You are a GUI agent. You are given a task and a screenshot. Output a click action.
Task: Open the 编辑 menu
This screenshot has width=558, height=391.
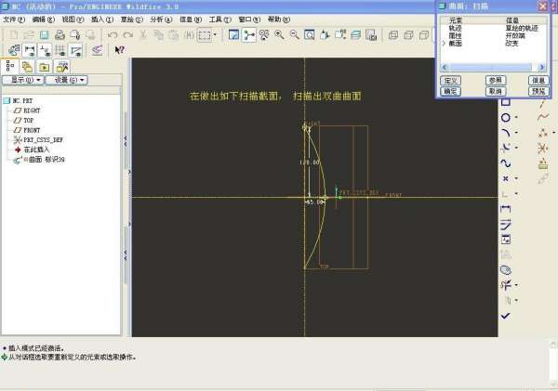click(x=44, y=20)
